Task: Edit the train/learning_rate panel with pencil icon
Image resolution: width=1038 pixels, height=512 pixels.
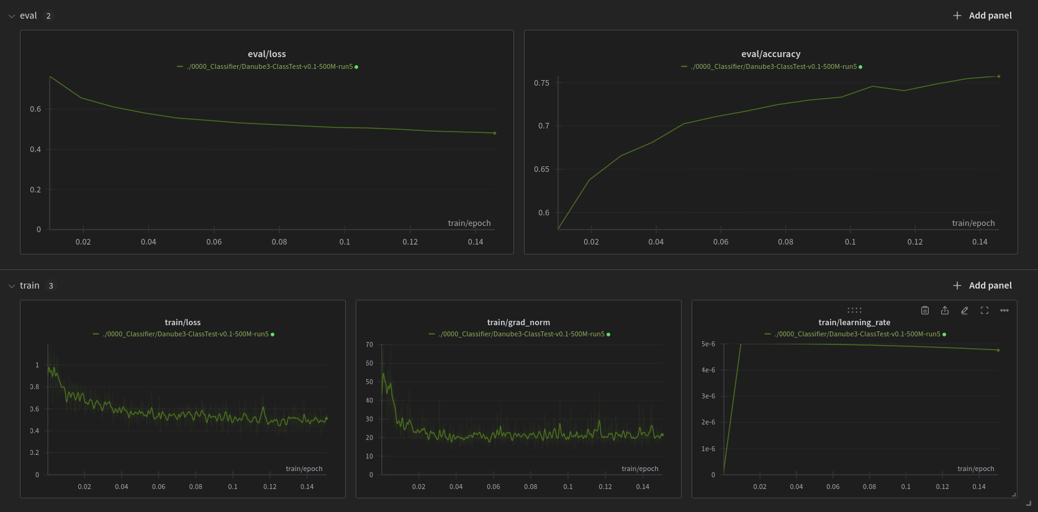Action: coord(965,310)
